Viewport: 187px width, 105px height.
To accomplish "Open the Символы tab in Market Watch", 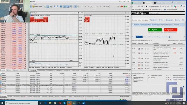I will tap(3, 70).
